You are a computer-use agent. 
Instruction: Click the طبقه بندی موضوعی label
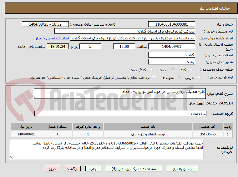(x=216, y=70)
